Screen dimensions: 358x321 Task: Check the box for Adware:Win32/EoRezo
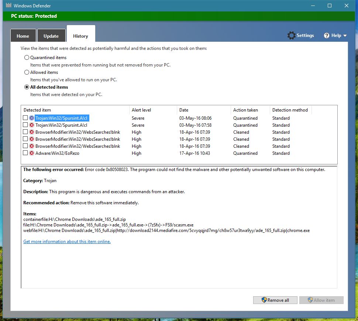tap(25, 153)
